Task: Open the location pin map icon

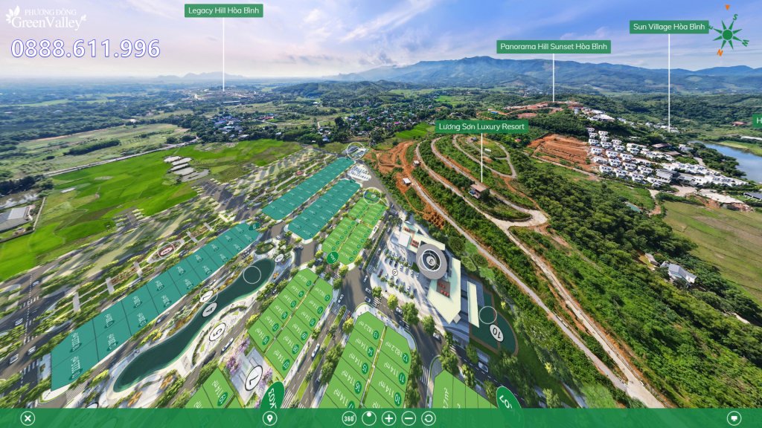Action: click(x=269, y=418)
